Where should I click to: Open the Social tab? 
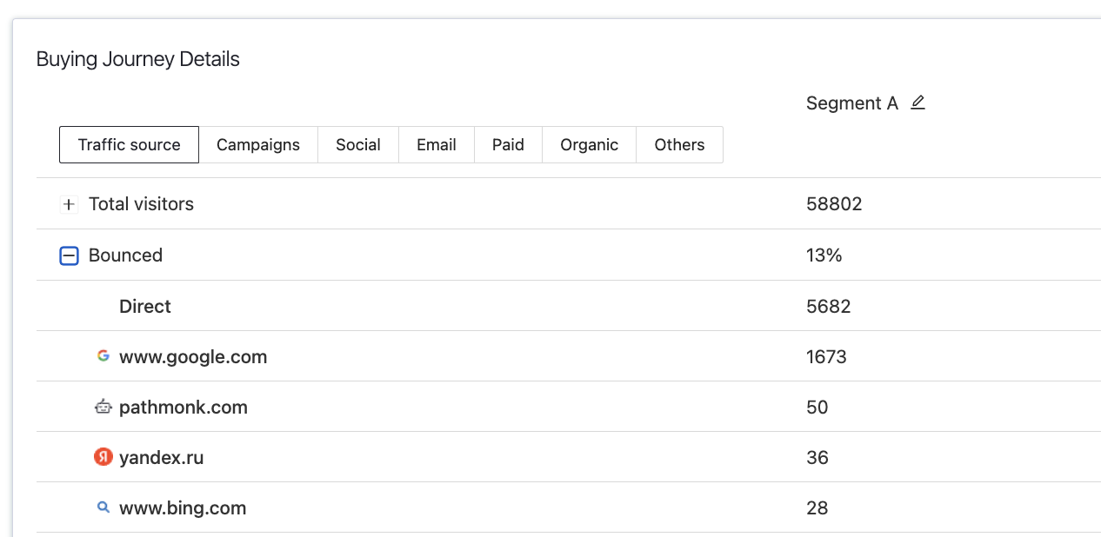pyautogui.click(x=358, y=145)
